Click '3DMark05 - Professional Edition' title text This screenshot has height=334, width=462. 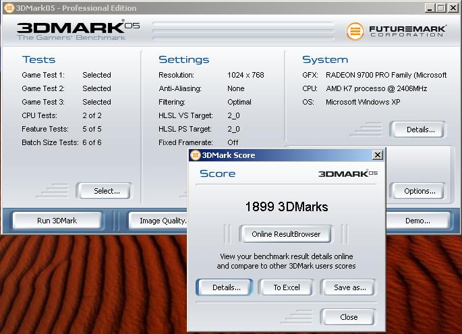[x=76, y=8]
